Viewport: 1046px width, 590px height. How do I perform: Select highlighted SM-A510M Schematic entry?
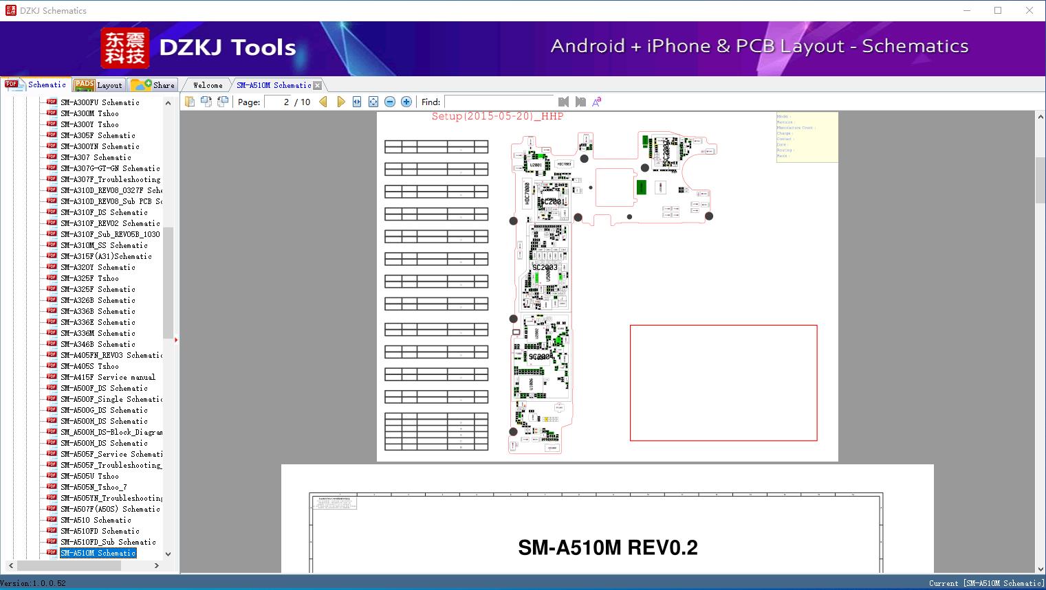[98, 553]
